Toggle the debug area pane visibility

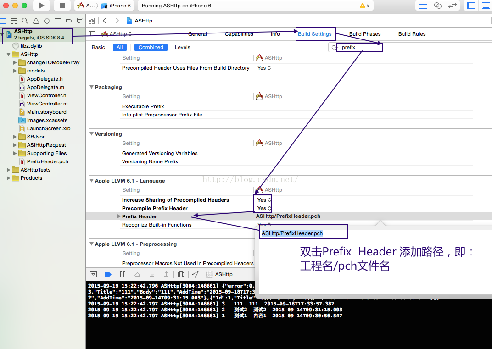coord(486,6)
